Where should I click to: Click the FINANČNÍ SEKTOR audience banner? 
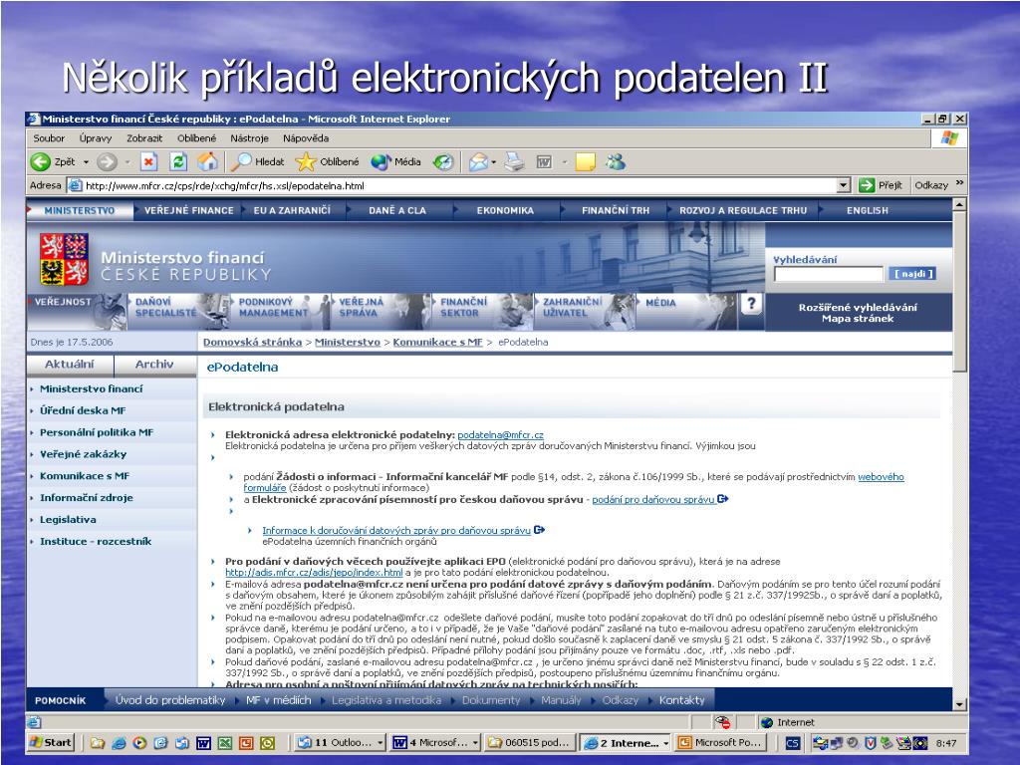(483, 312)
